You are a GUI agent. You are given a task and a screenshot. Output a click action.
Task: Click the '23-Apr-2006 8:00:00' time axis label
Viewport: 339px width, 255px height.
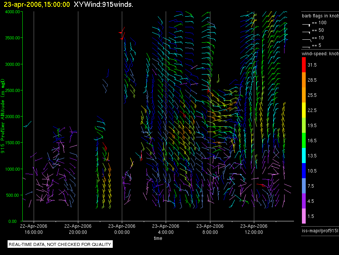coord(210,229)
